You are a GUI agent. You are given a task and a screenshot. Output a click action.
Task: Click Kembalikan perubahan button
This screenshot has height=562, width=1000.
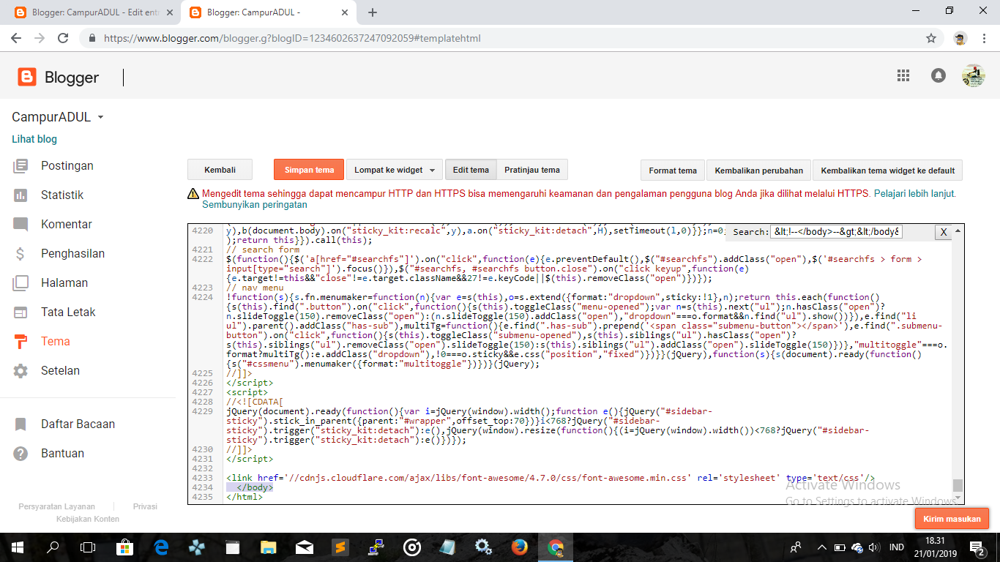(758, 171)
